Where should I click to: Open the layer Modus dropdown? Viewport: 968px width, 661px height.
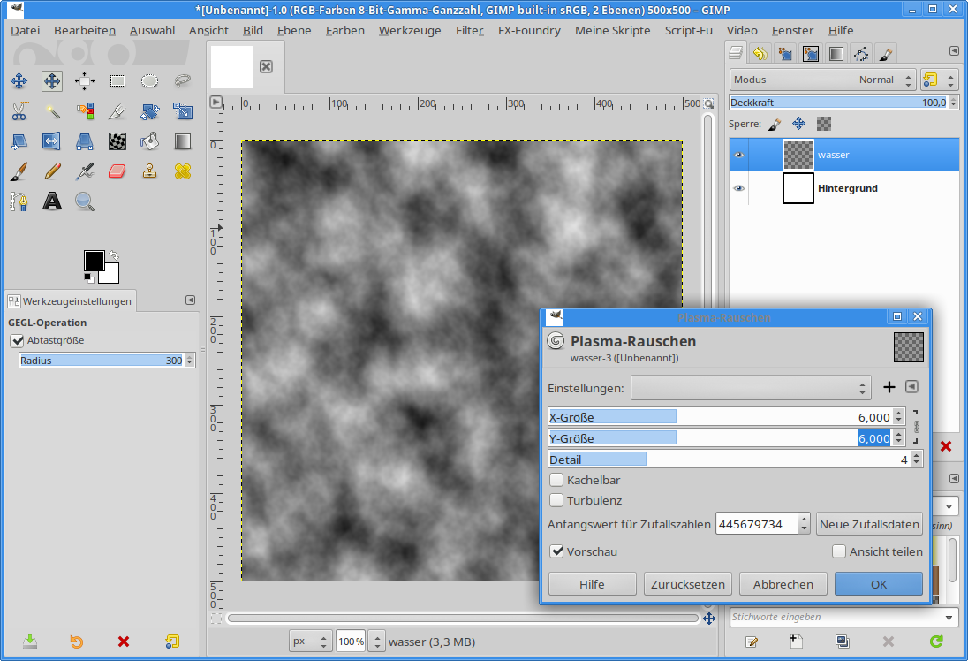(x=822, y=80)
